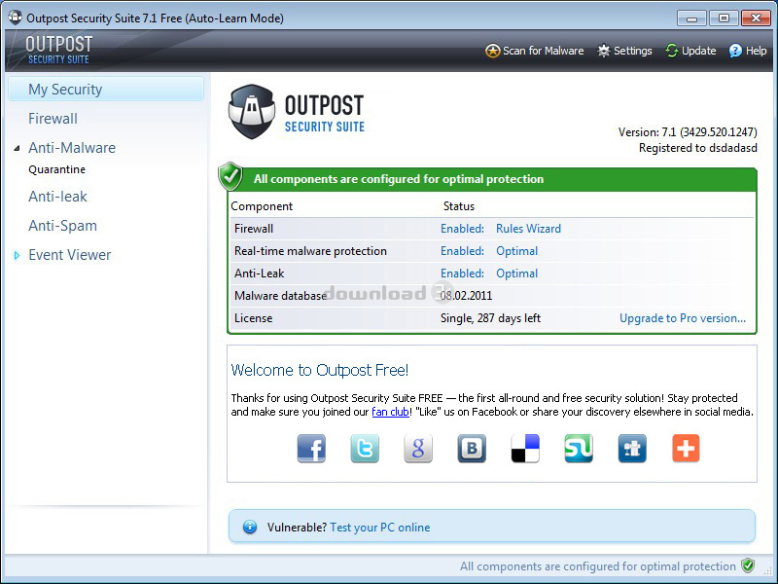Click the Scan for Malware star icon
Screen dimensions: 778x584
[492, 51]
